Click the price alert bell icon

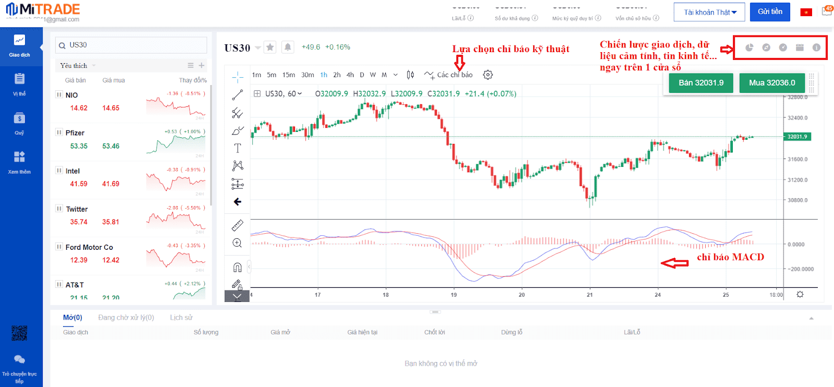(x=288, y=47)
